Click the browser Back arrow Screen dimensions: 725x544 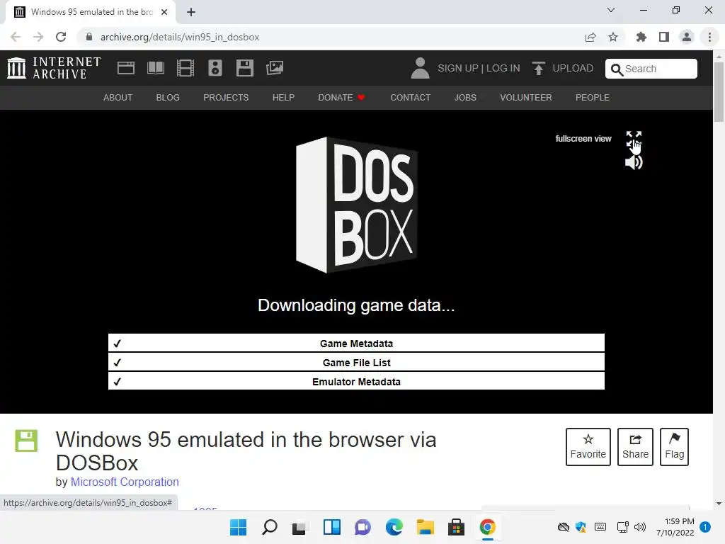[16, 37]
